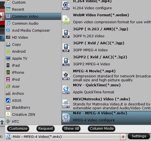The image size is (151, 141).
Task: Select the Acer logo icon
Action: tap(8, 86)
